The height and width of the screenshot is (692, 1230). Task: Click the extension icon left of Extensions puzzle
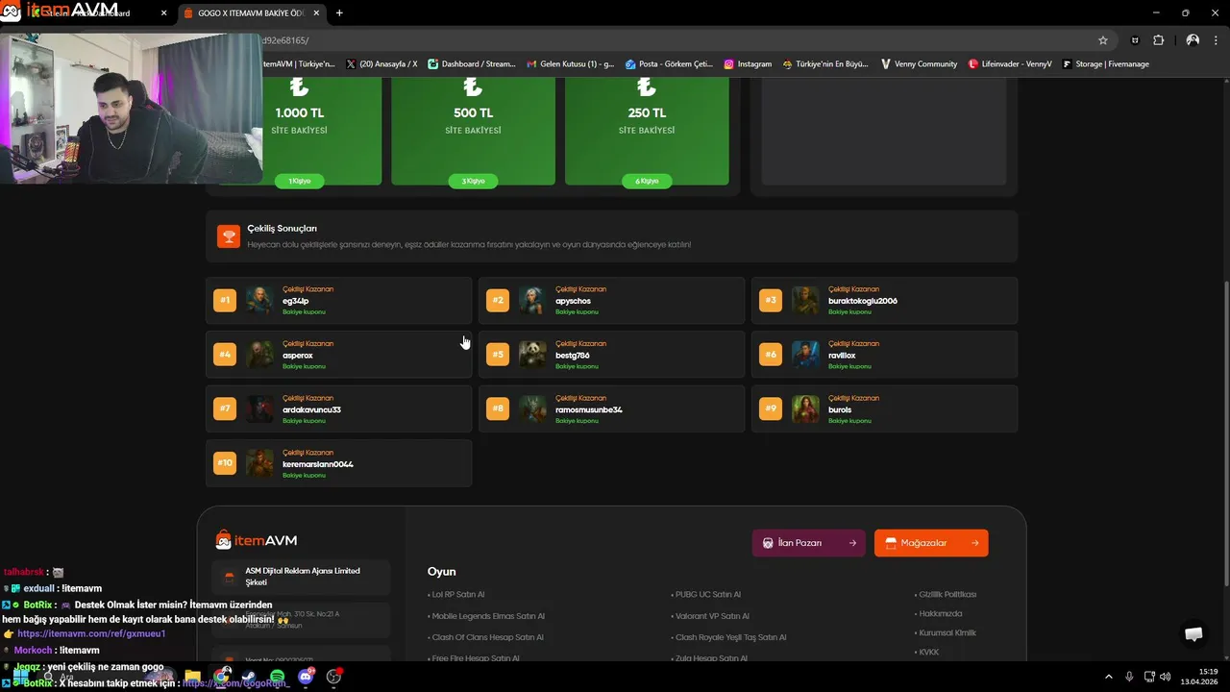click(x=1135, y=40)
